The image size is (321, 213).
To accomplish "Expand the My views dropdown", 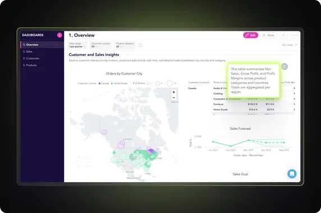I will [290, 45].
